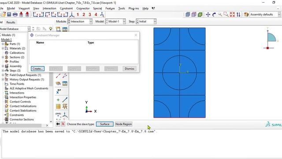This screenshot has height=159, width=282.
Task: Open the Connector menu
Action: pyautogui.click(x=83, y=8)
